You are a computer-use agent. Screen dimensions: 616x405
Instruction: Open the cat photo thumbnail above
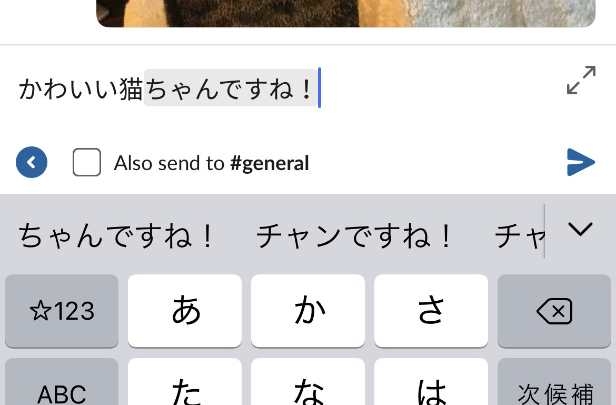[346, 13]
